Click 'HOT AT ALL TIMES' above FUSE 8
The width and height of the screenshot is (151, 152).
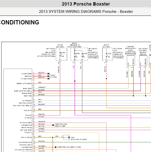click(x=60, y=46)
